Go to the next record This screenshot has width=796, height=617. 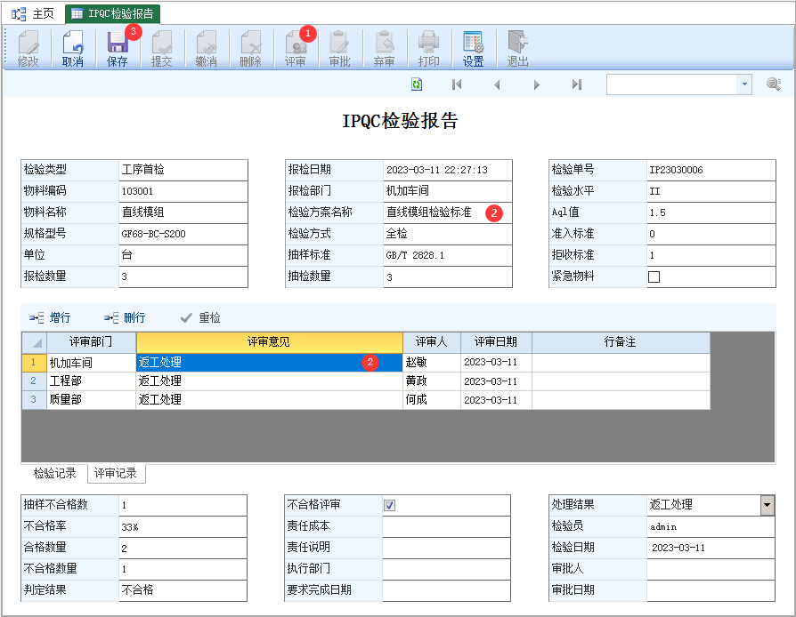click(537, 84)
